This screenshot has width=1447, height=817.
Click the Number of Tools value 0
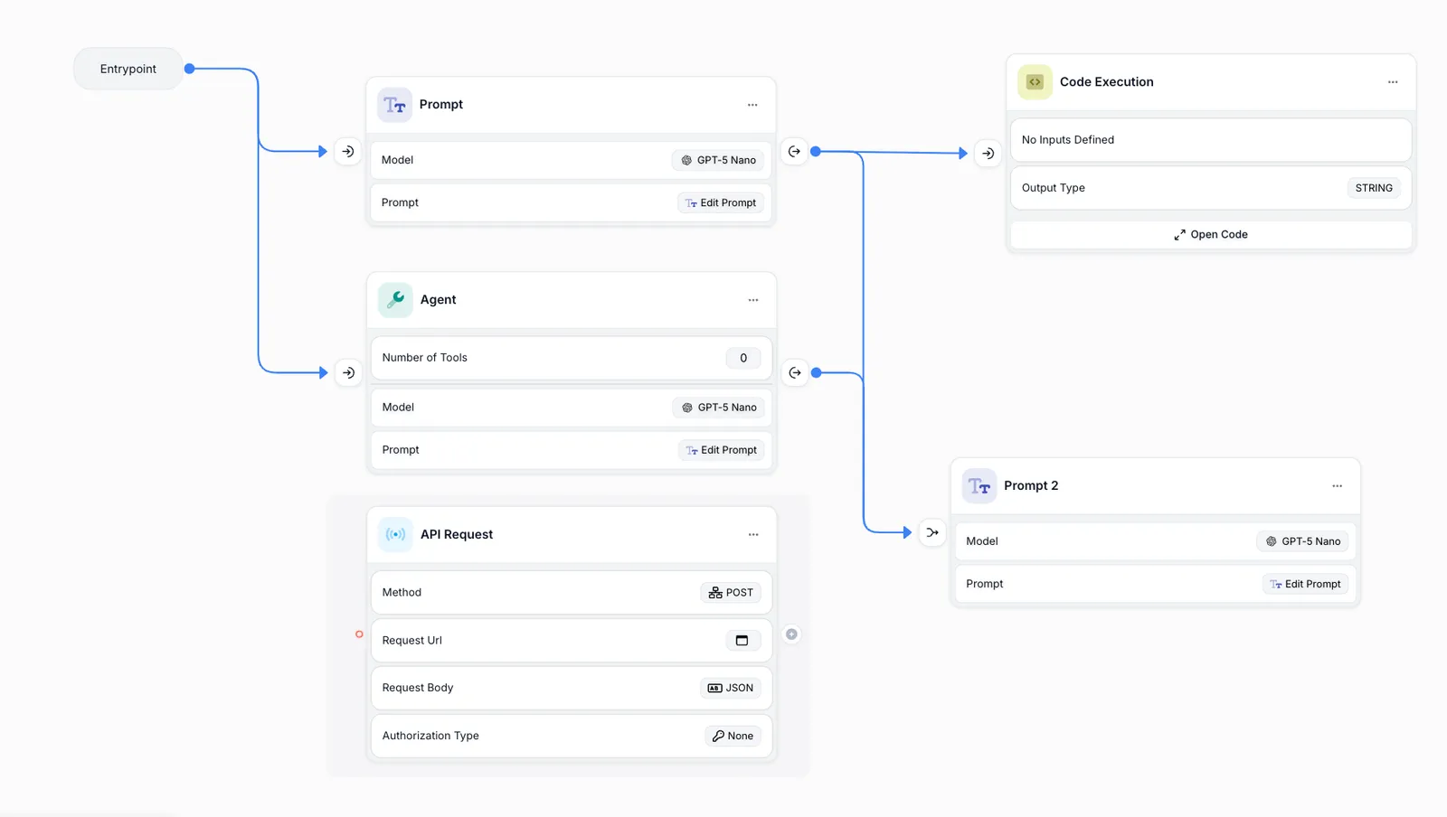tap(743, 358)
